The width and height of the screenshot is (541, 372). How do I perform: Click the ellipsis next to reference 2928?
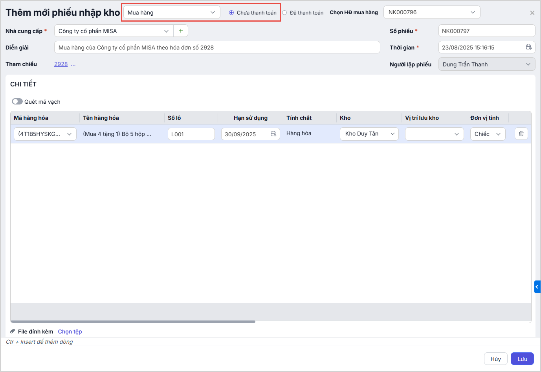click(73, 64)
